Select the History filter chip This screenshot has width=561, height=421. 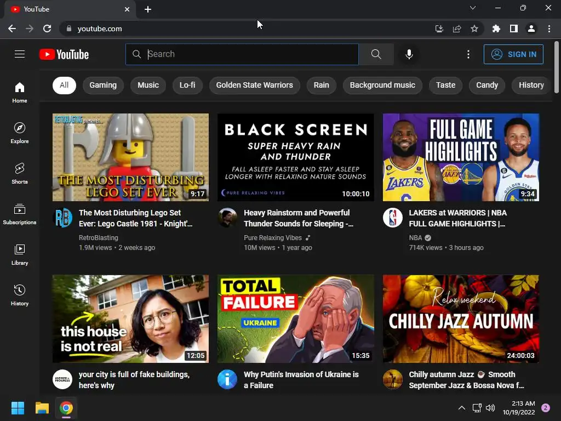tap(531, 85)
